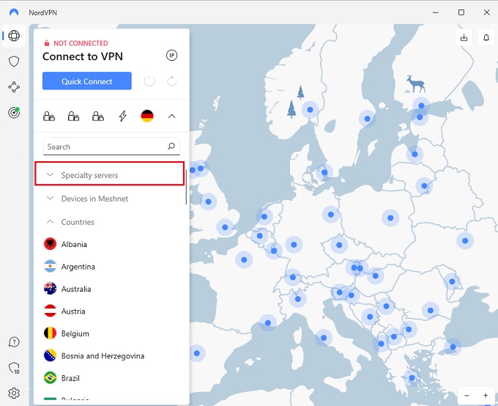Click the server dot in Romania
Image resolution: width=498 pixels, height=406 pixels.
431,310
